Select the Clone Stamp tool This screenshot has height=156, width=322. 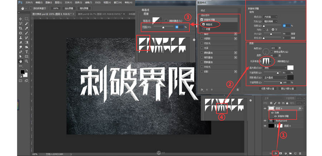20,38
